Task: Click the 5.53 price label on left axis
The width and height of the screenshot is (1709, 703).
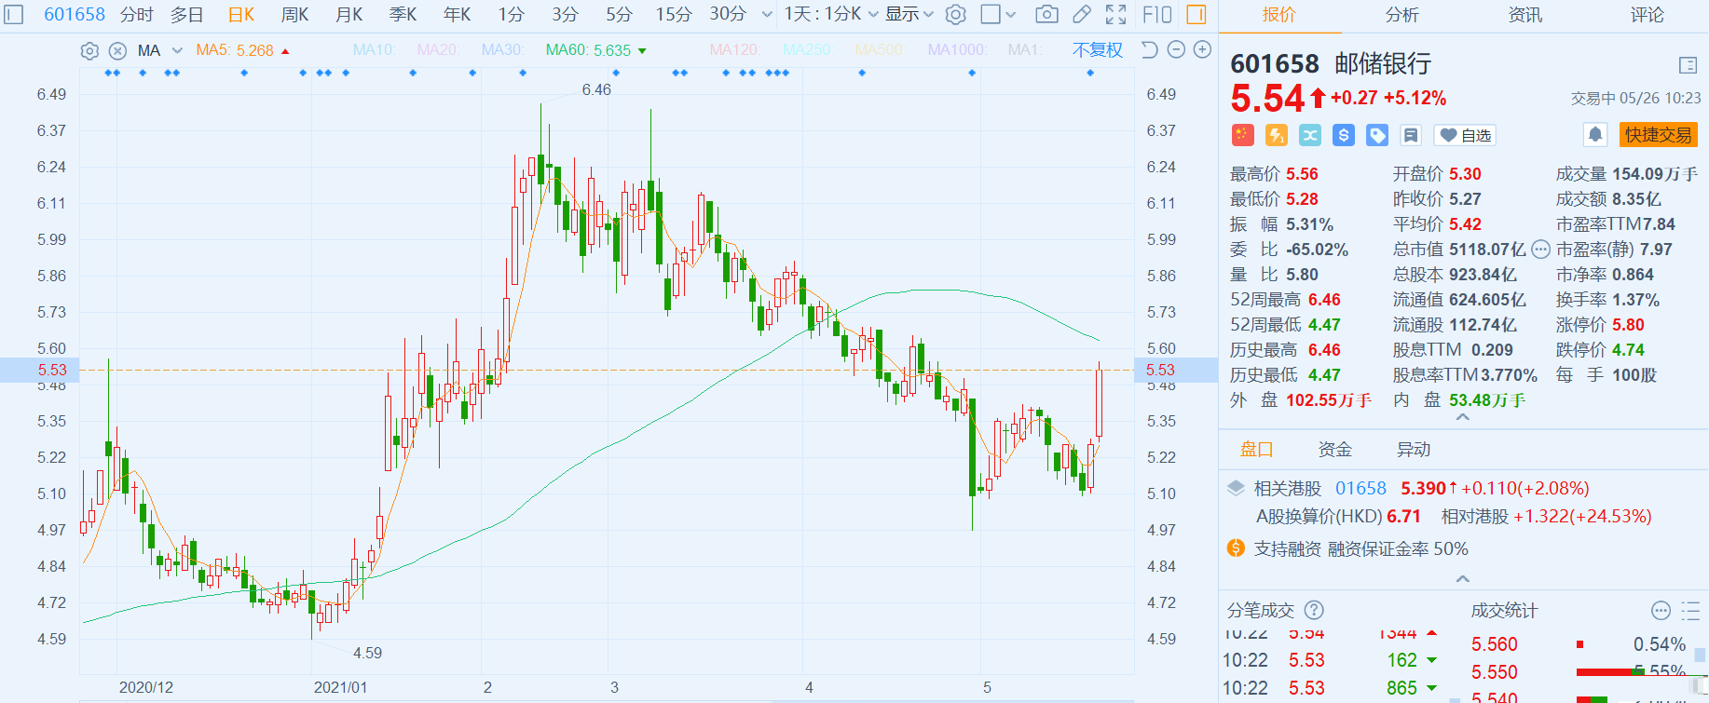Action: (52, 370)
